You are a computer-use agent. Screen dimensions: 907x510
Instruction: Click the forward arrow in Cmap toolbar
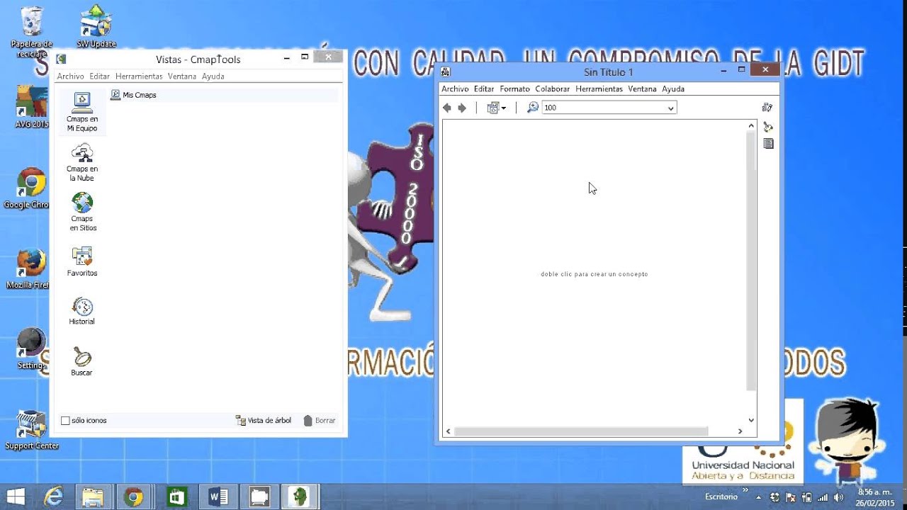pos(462,108)
